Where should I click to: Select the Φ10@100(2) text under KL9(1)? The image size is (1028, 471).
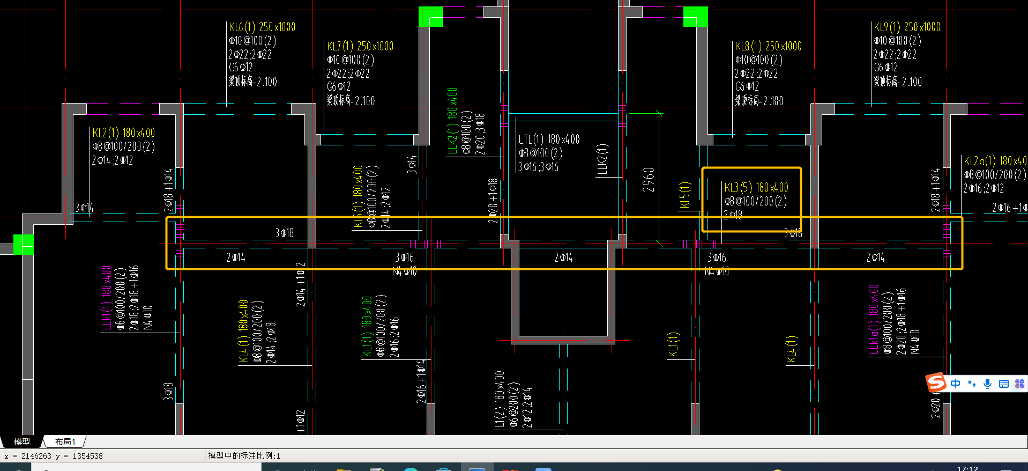(x=897, y=41)
